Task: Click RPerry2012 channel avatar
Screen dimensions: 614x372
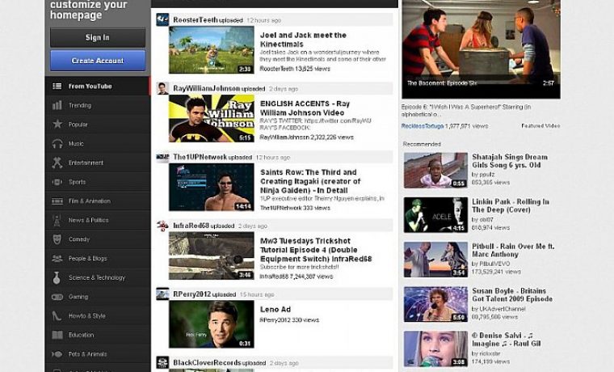Action: (x=162, y=294)
